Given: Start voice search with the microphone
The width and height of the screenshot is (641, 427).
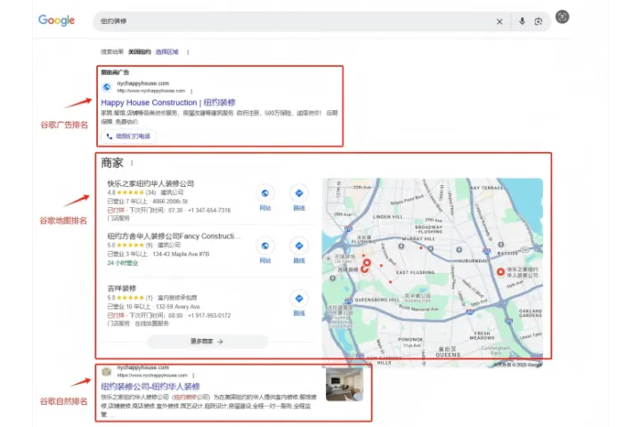Looking at the screenshot, I should (x=522, y=21).
